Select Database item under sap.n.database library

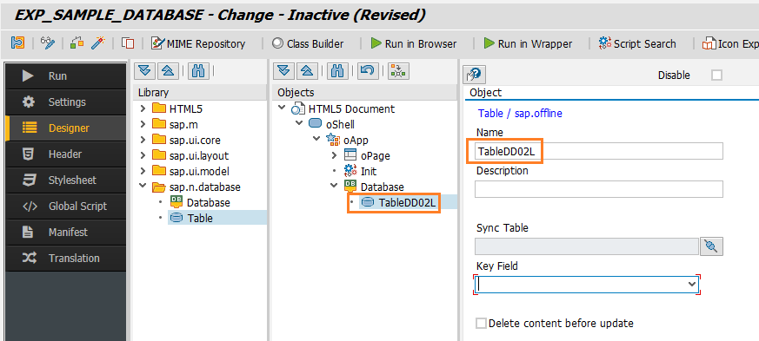point(208,202)
